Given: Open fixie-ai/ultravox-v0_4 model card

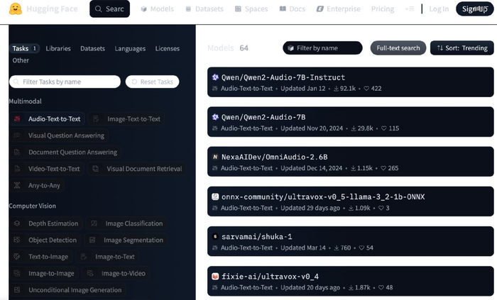Looking at the screenshot, I should (x=351, y=281).
